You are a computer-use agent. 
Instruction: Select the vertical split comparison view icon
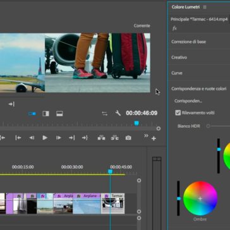[45, 114]
